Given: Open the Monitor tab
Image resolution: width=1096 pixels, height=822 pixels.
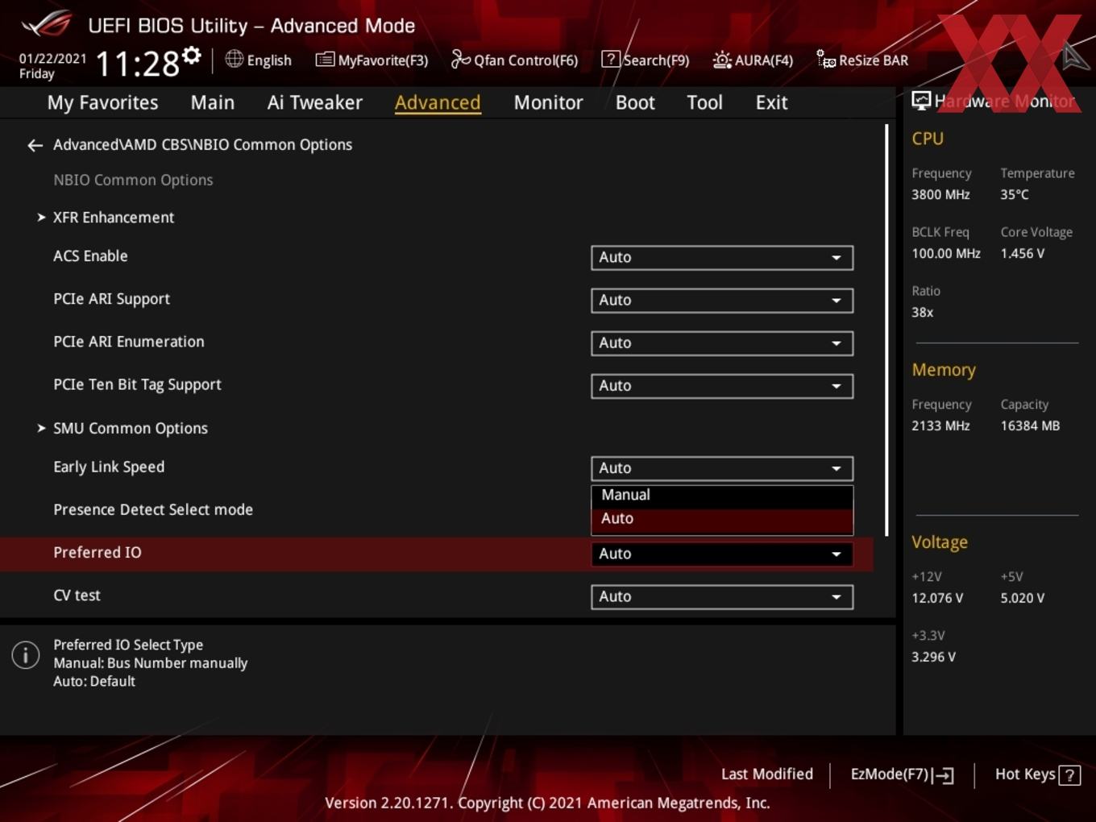Looking at the screenshot, I should point(549,103).
